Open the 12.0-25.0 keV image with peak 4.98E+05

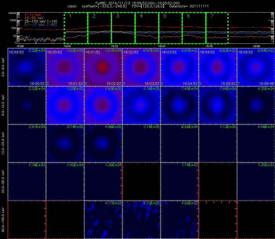(x=103, y=144)
